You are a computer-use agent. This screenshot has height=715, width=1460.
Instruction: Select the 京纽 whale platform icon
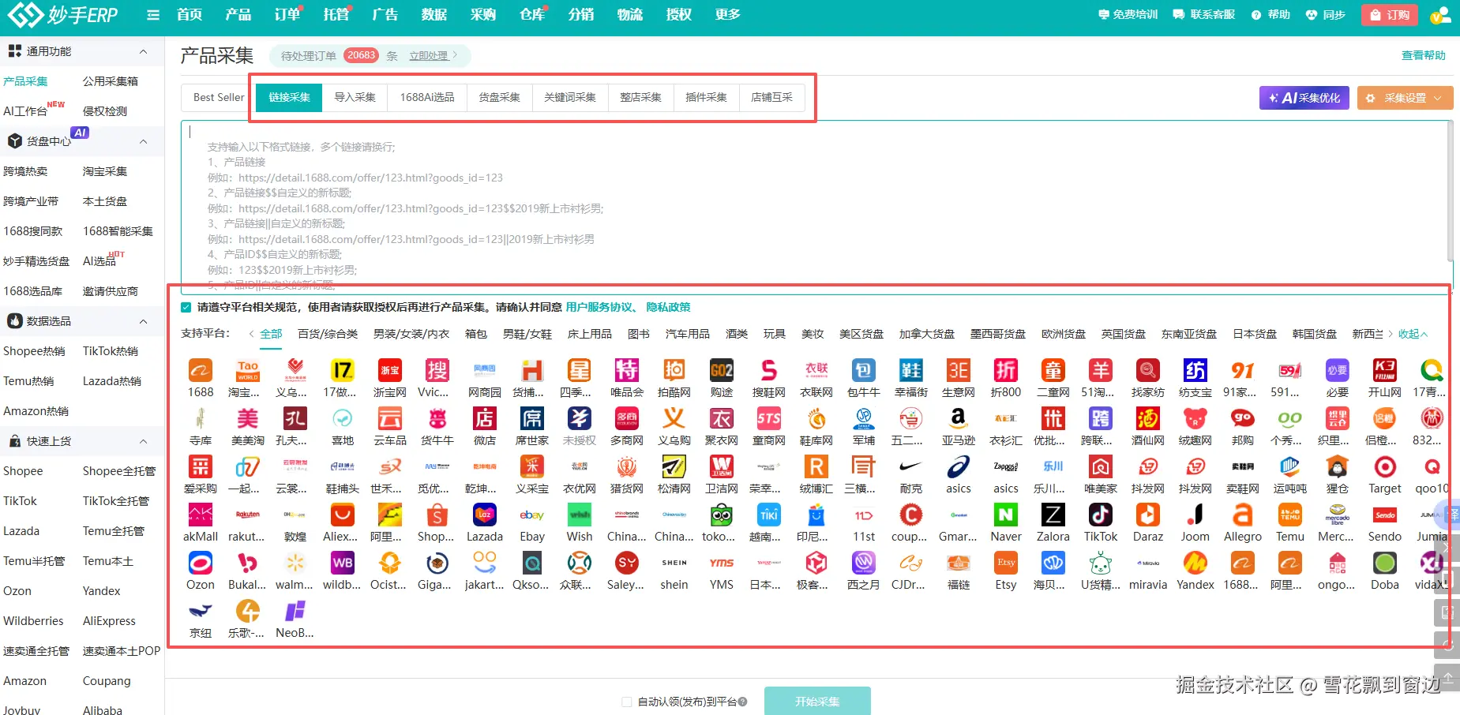tap(201, 611)
